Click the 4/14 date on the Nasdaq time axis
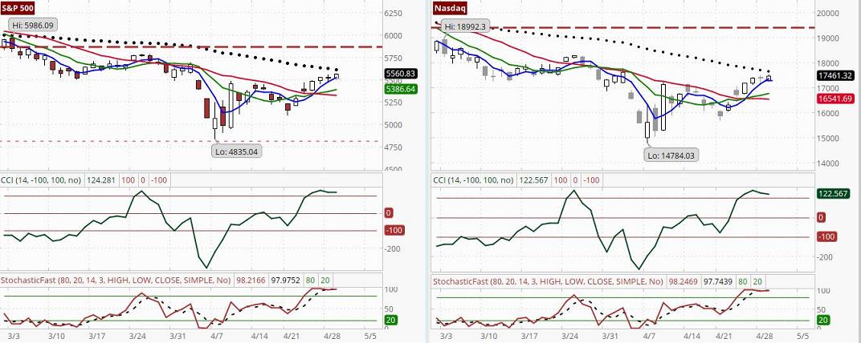The image size is (861, 343). click(x=691, y=335)
